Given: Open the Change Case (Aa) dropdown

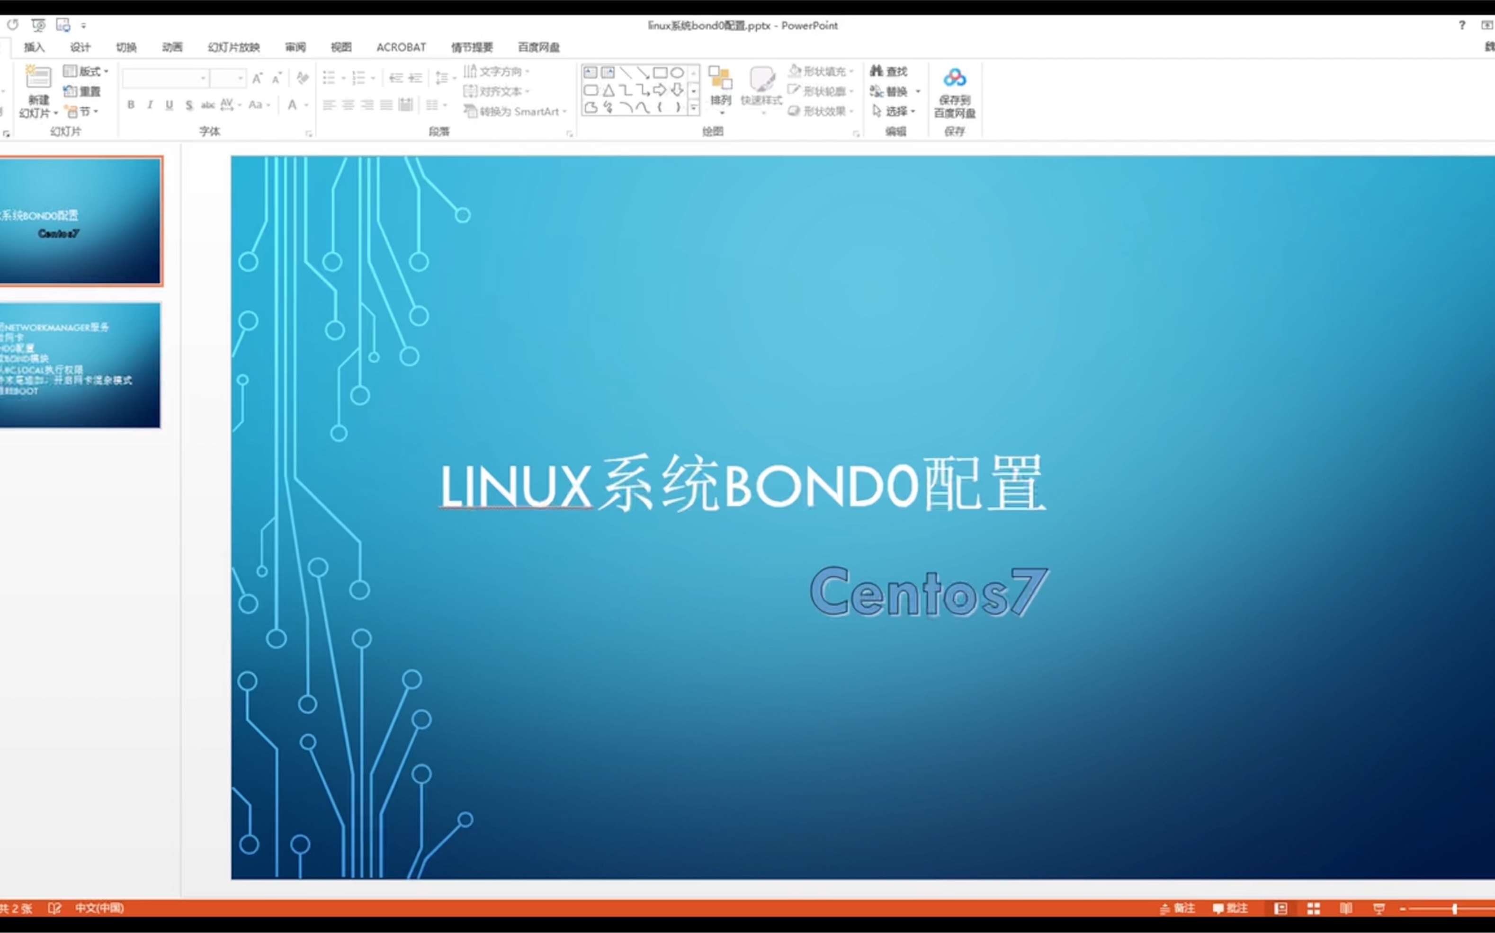Looking at the screenshot, I should point(259,105).
